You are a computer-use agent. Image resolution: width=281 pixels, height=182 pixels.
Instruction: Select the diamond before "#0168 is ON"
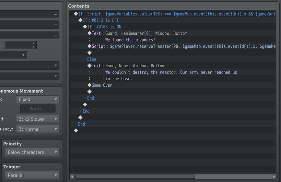(85, 27)
